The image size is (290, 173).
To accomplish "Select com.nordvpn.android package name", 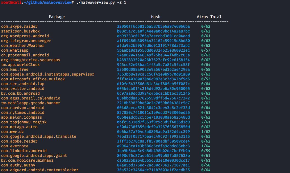I will 23,108.
